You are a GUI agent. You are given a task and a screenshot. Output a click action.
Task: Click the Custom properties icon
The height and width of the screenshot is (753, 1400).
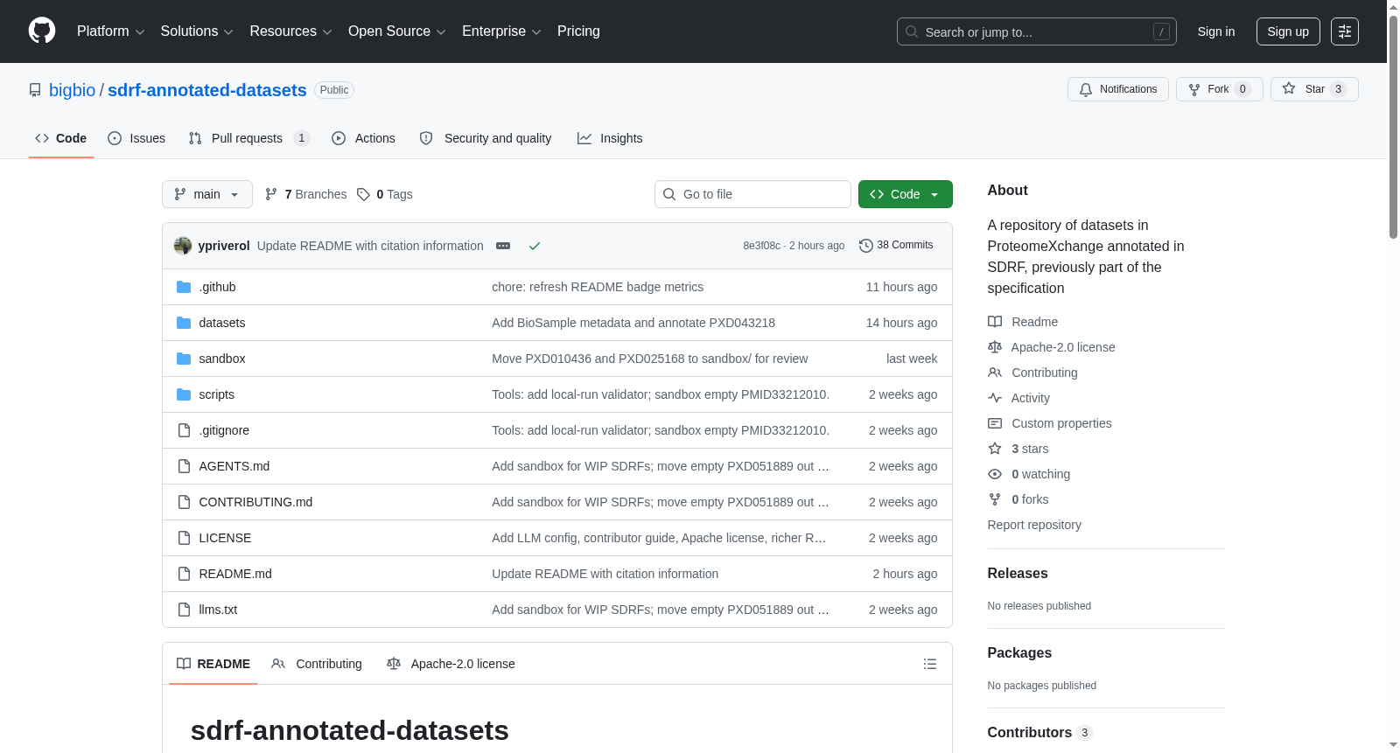point(995,423)
